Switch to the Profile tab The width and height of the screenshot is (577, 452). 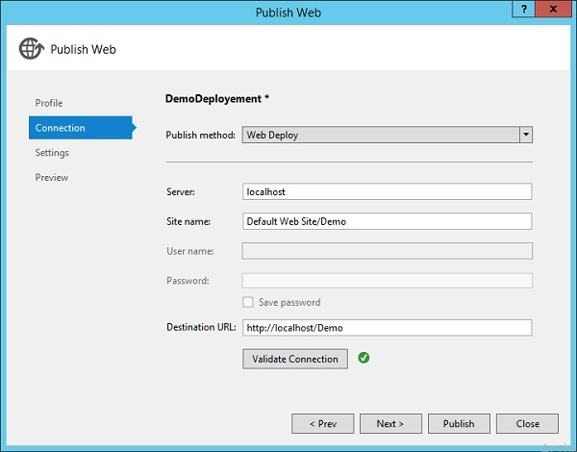pos(49,103)
